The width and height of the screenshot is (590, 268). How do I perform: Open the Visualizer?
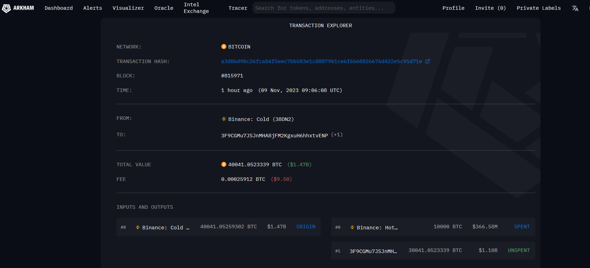point(128,8)
